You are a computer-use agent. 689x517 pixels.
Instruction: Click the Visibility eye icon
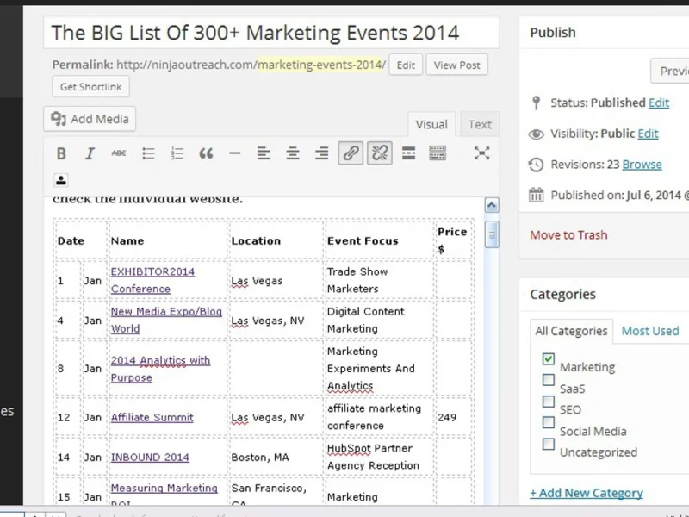tap(536, 134)
